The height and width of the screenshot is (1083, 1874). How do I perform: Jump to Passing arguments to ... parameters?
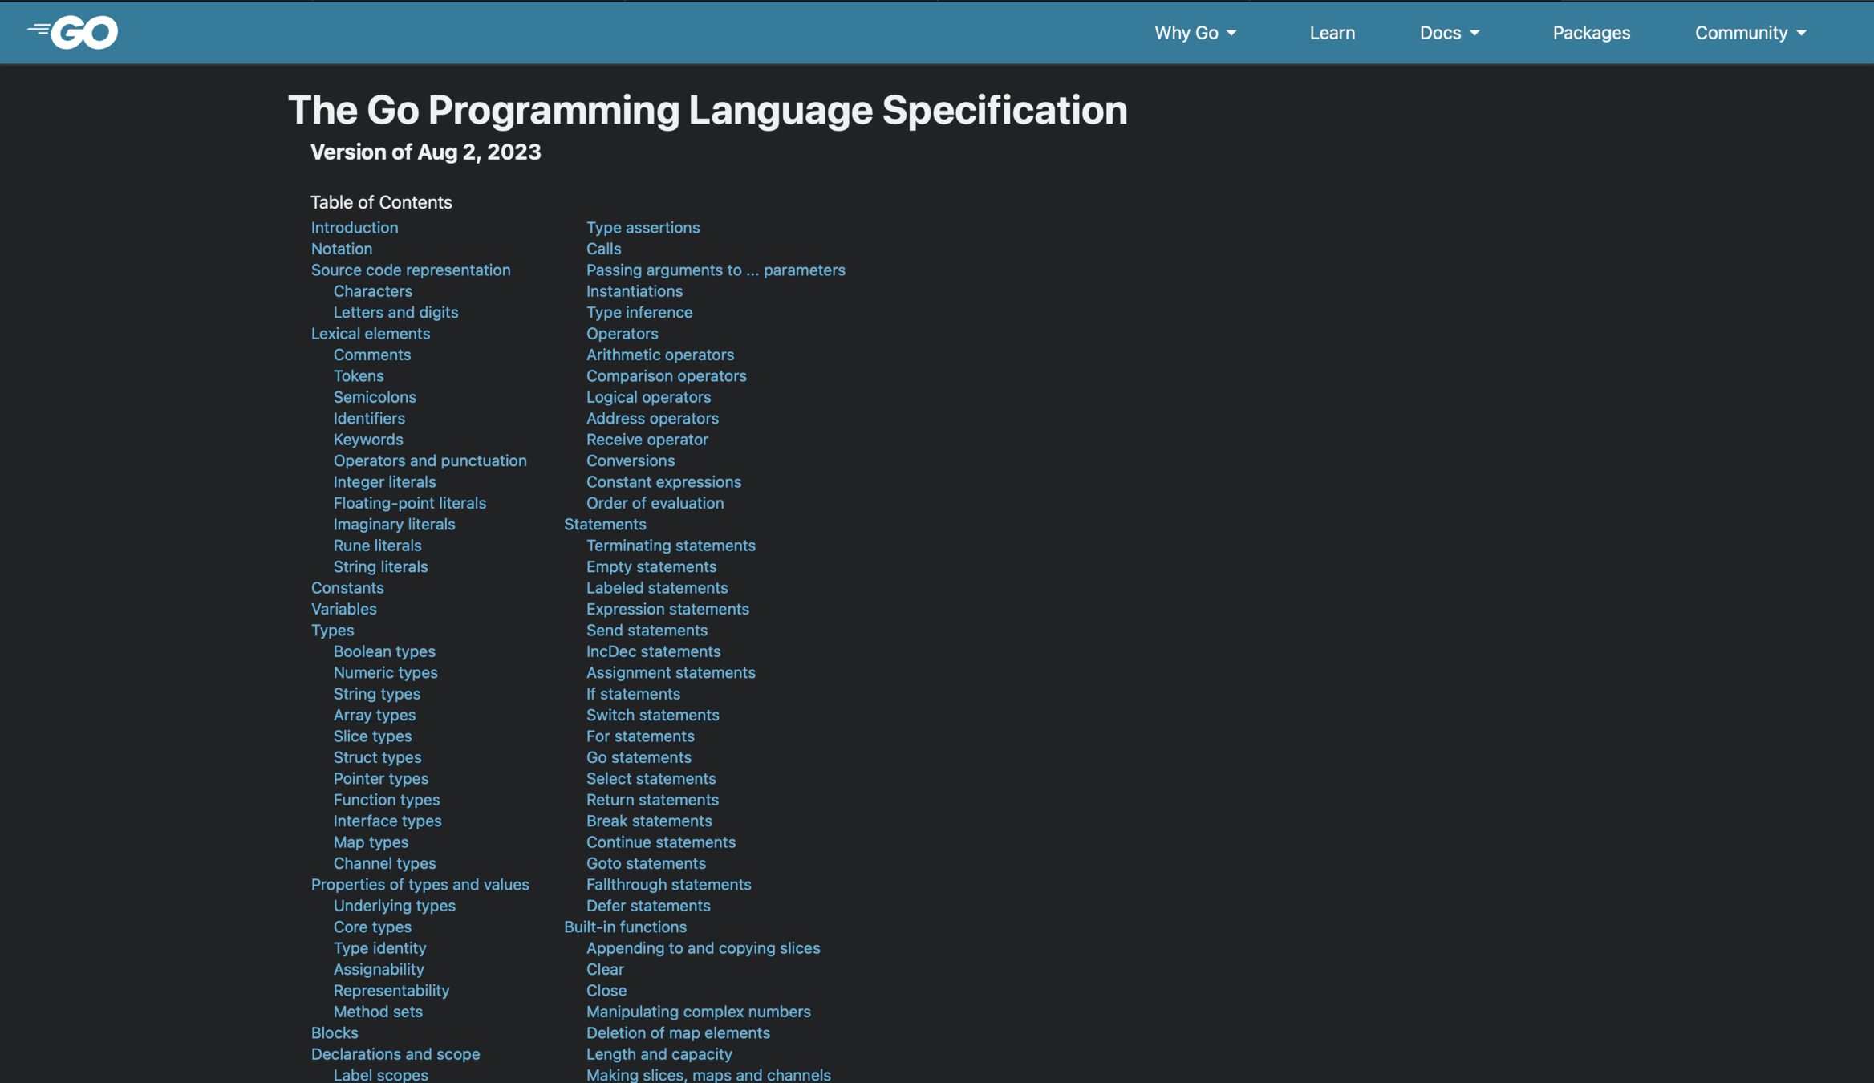[715, 270]
